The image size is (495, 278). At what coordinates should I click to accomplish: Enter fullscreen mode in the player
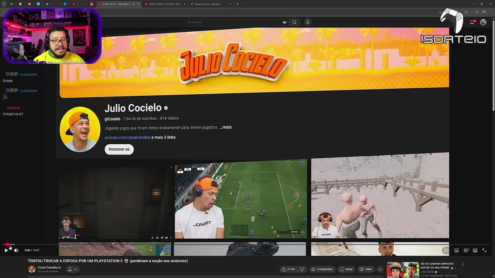click(484, 250)
